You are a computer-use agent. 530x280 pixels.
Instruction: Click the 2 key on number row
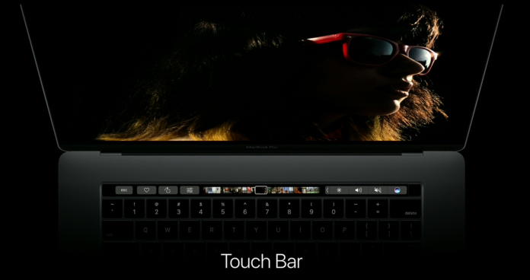[157, 208]
